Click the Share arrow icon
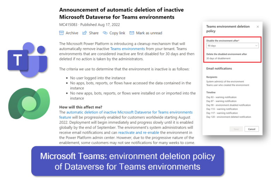 pos(85,33)
